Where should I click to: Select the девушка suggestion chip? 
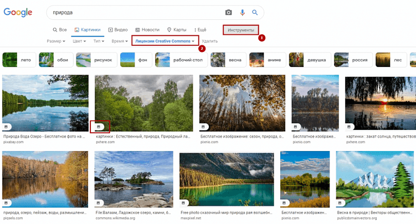tap(310, 60)
